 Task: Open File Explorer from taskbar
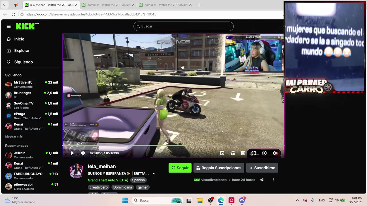click(x=200, y=201)
